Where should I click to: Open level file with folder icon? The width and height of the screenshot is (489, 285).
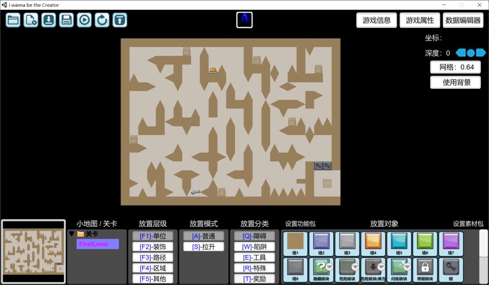pos(13,20)
